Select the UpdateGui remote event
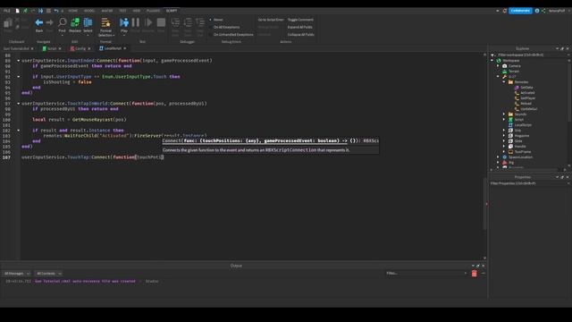This screenshot has height=322, width=572. coord(528,109)
